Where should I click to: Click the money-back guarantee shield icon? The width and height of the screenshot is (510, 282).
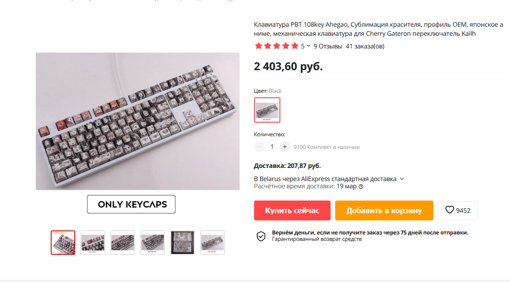[261, 236]
